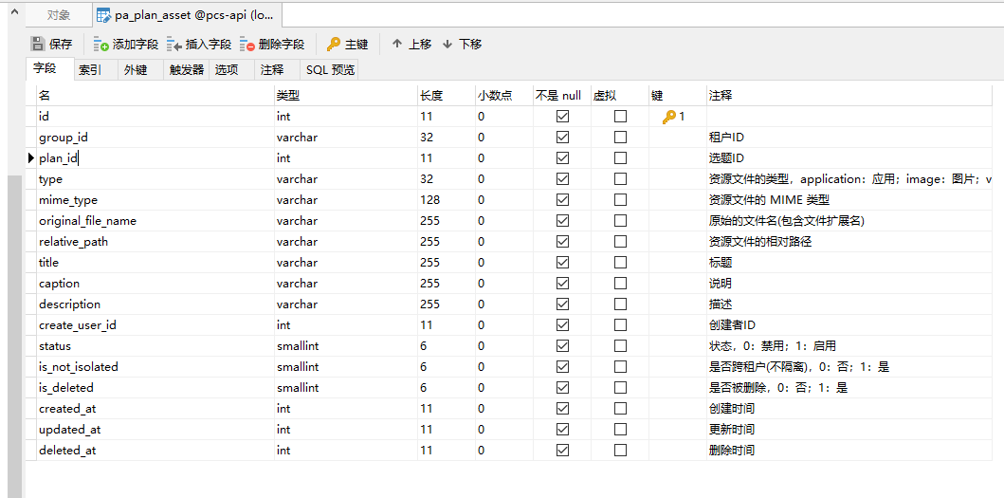Image resolution: width=1004 pixels, height=498 pixels.
Task: Open the SQL 预览 tab
Action: coord(330,69)
